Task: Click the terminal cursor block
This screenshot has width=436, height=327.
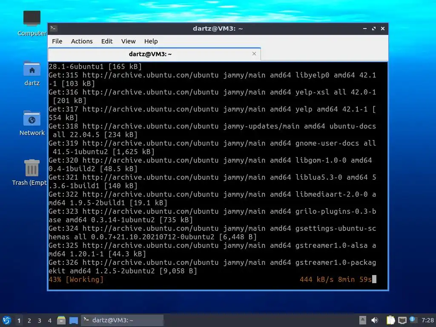Action: click(374, 279)
